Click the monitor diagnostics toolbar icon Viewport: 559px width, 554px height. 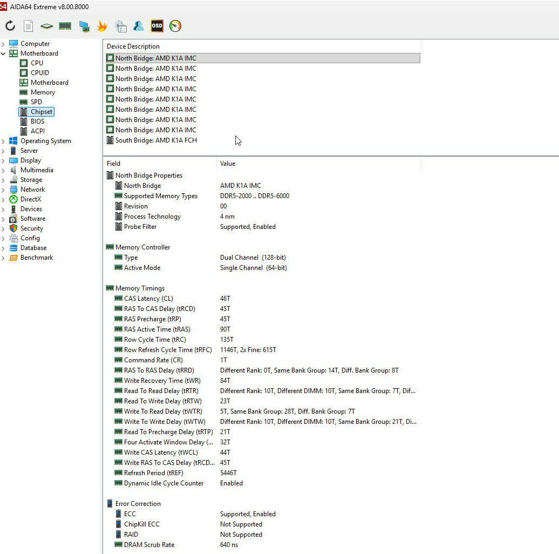click(x=84, y=26)
